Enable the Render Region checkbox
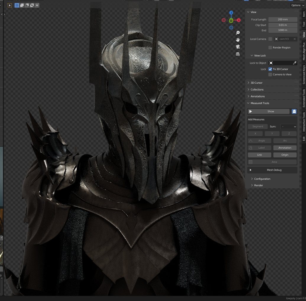 pos(270,48)
